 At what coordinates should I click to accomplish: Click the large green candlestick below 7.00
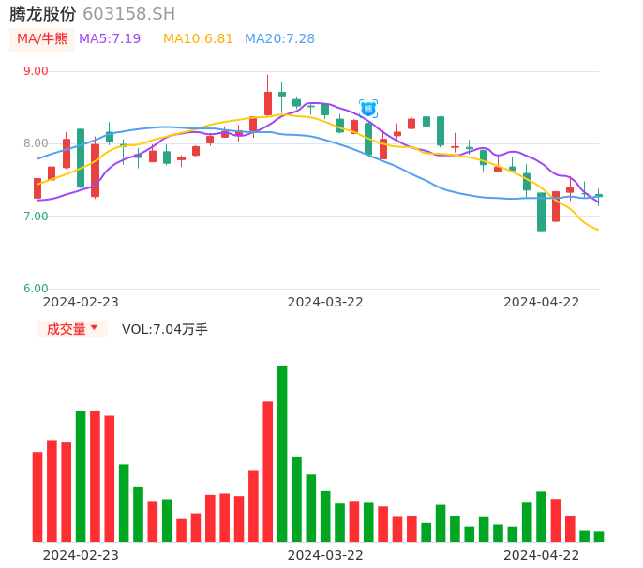541,212
